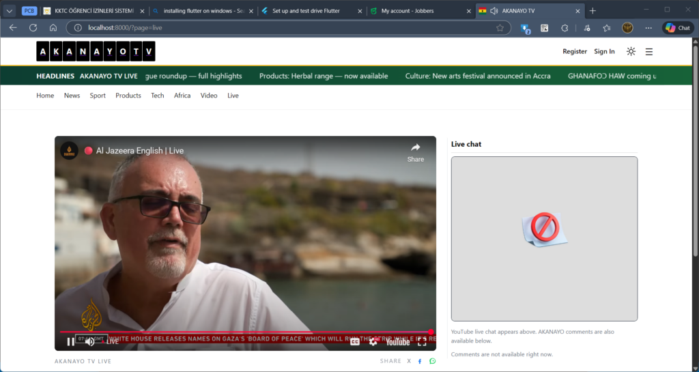The image size is (699, 372).
Task: Reload the current page
Action: click(33, 27)
